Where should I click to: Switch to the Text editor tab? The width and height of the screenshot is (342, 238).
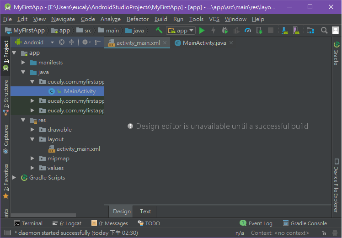coord(145,212)
